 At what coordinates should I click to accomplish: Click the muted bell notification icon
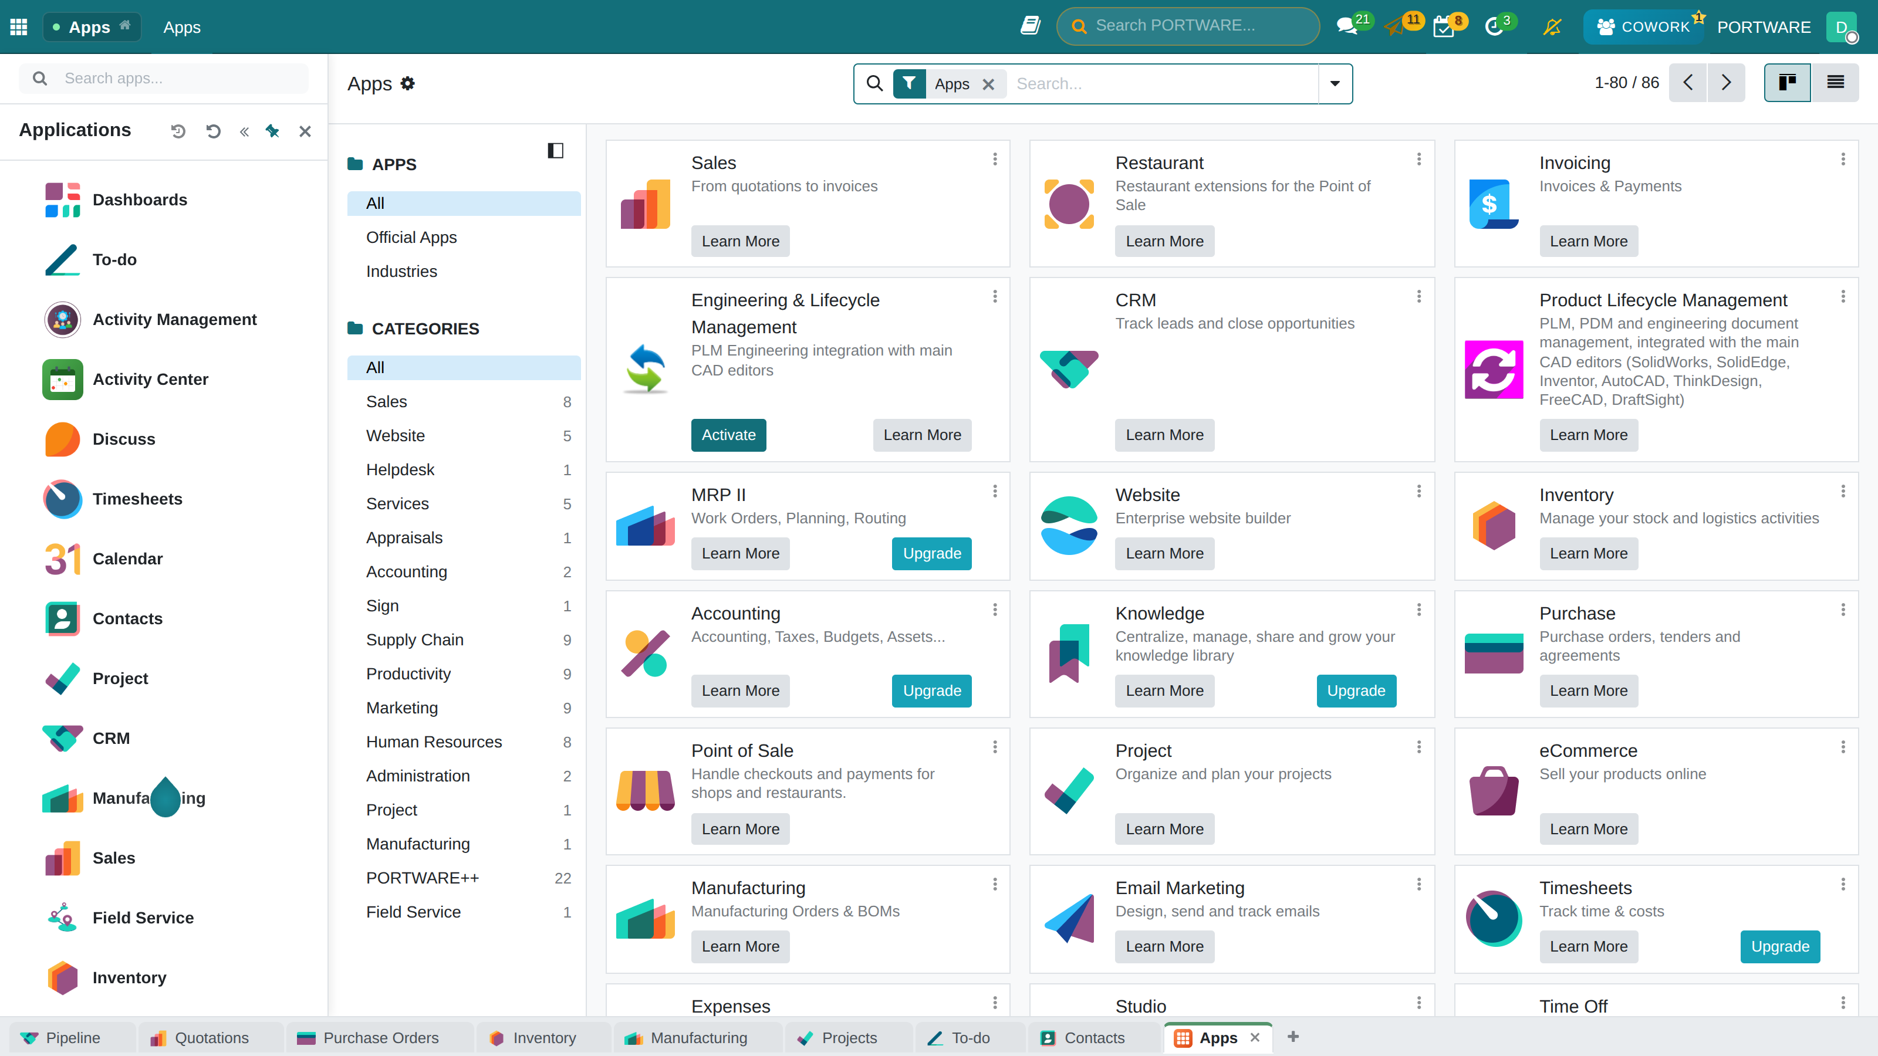(x=1552, y=27)
